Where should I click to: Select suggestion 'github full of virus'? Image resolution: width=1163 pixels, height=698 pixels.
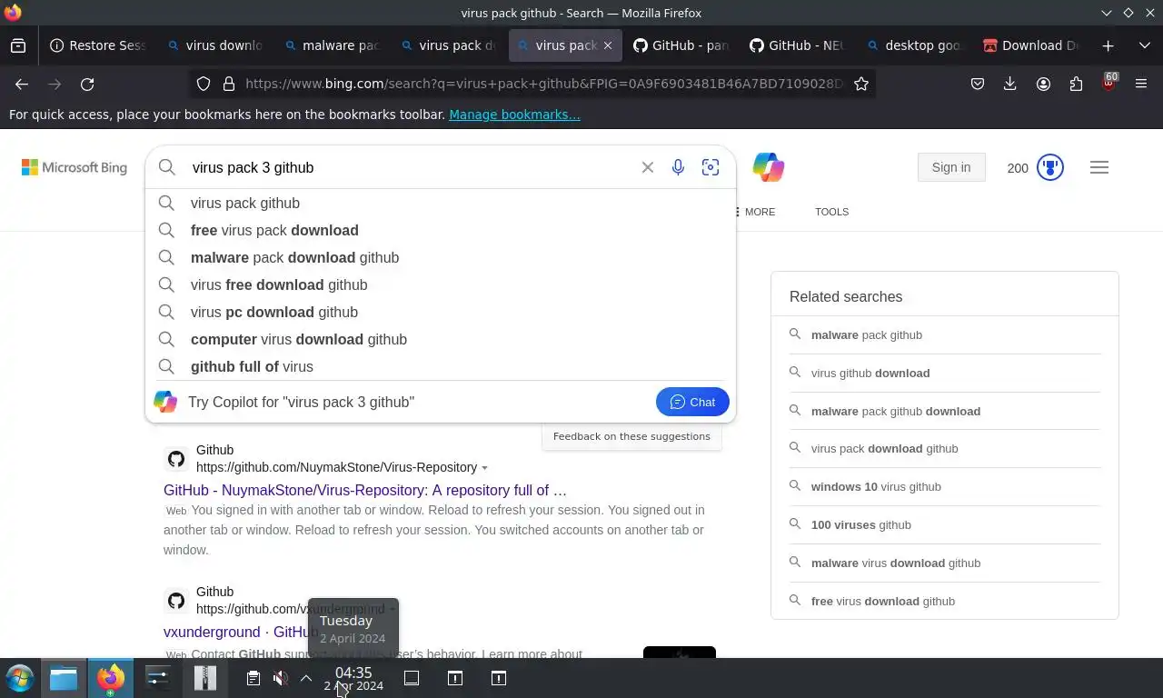tap(440, 367)
